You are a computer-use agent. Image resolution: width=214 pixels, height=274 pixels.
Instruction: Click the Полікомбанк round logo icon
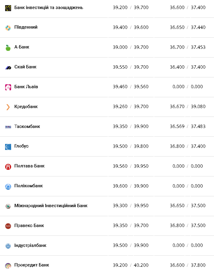(8, 186)
